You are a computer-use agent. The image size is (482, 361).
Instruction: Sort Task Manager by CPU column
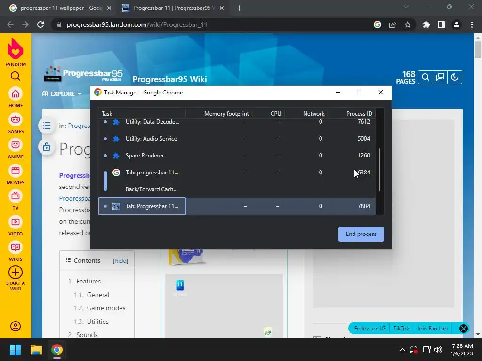[276, 114]
